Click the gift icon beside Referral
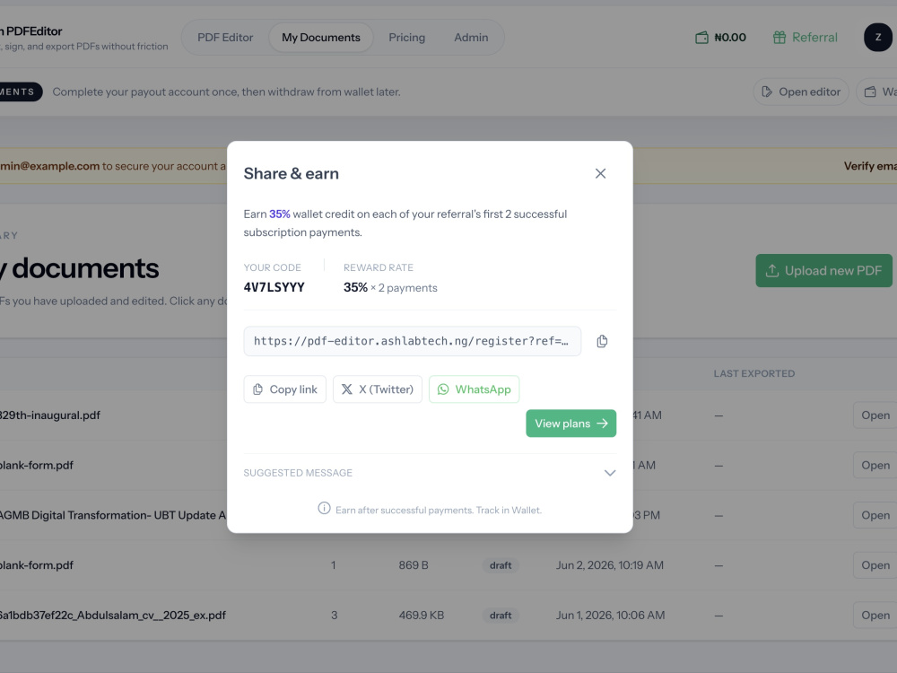 (779, 38)
